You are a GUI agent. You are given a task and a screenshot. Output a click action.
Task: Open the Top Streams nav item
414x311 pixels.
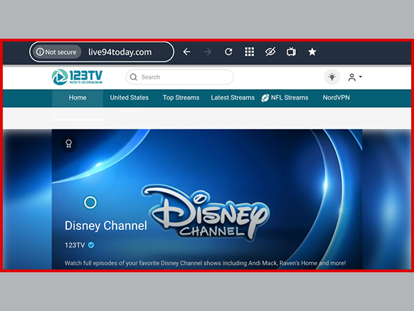[x=181, y=97]
